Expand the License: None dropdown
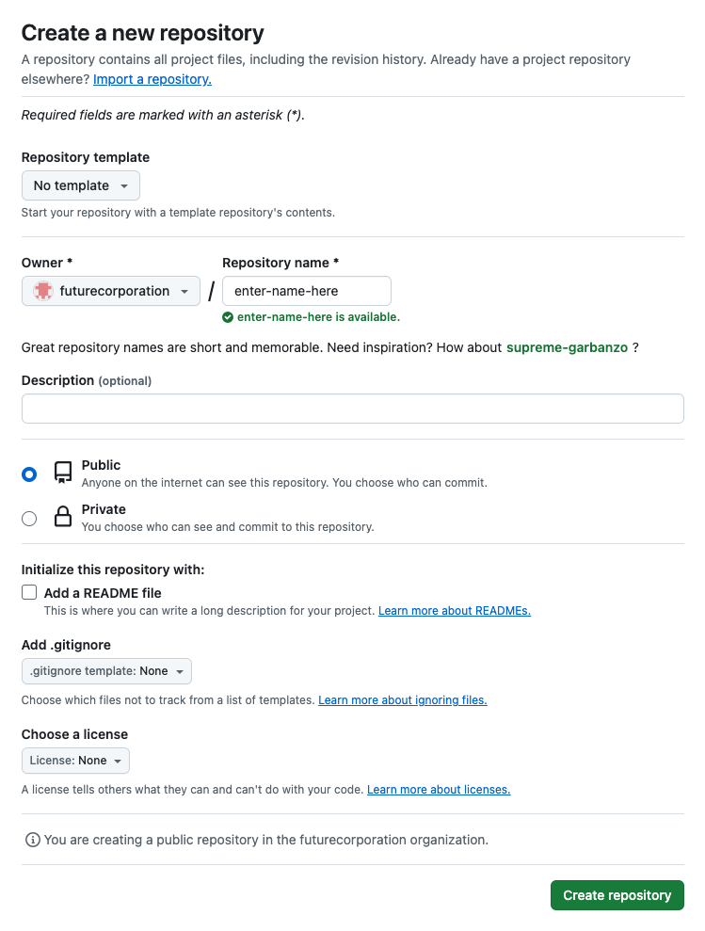 pyautogui.click(x=75, y=761)
